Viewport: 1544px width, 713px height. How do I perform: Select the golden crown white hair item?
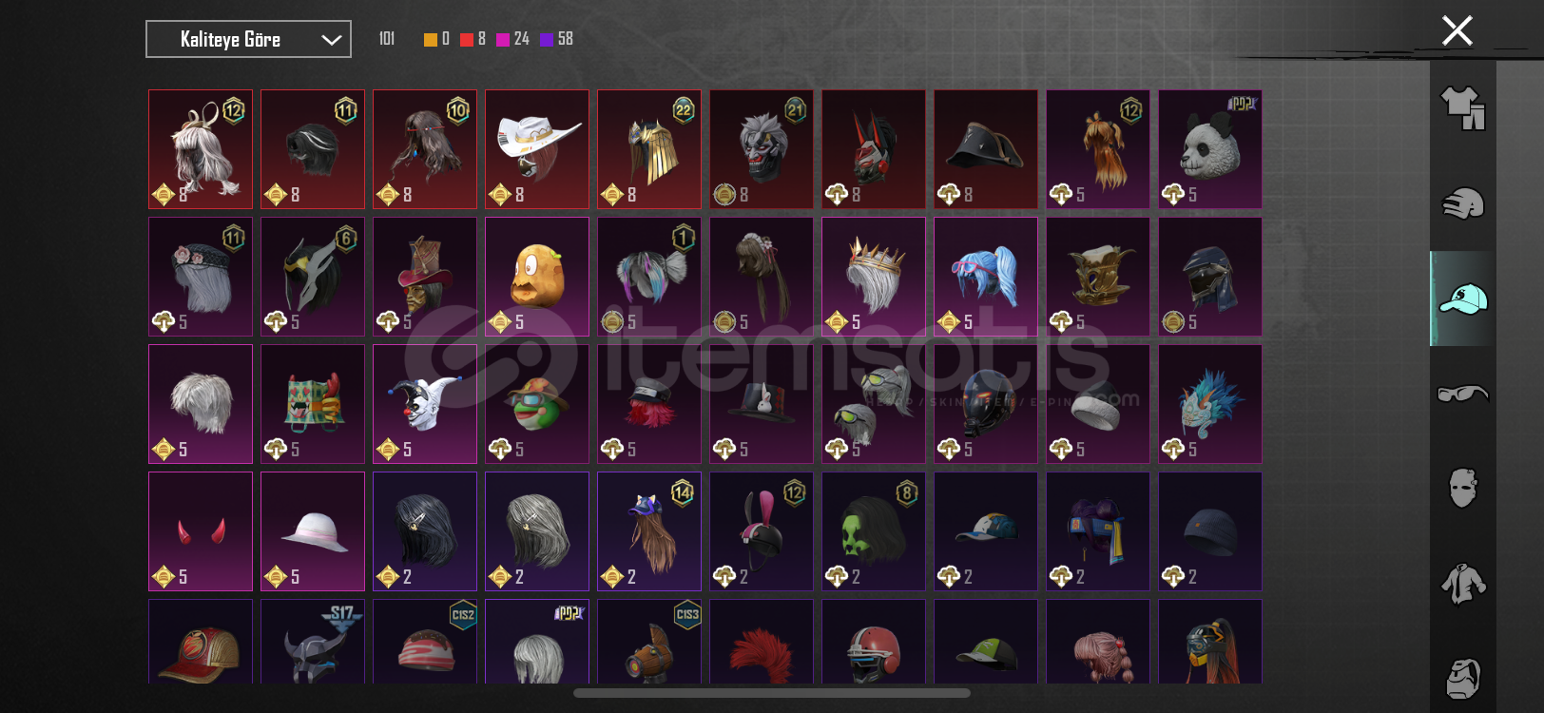click(873, 277)
